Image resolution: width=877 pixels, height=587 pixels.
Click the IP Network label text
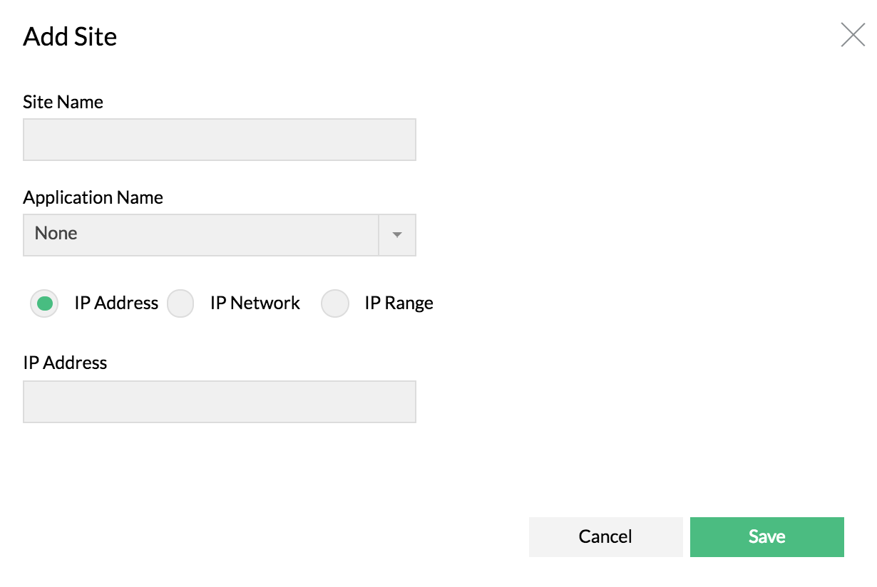255,303
